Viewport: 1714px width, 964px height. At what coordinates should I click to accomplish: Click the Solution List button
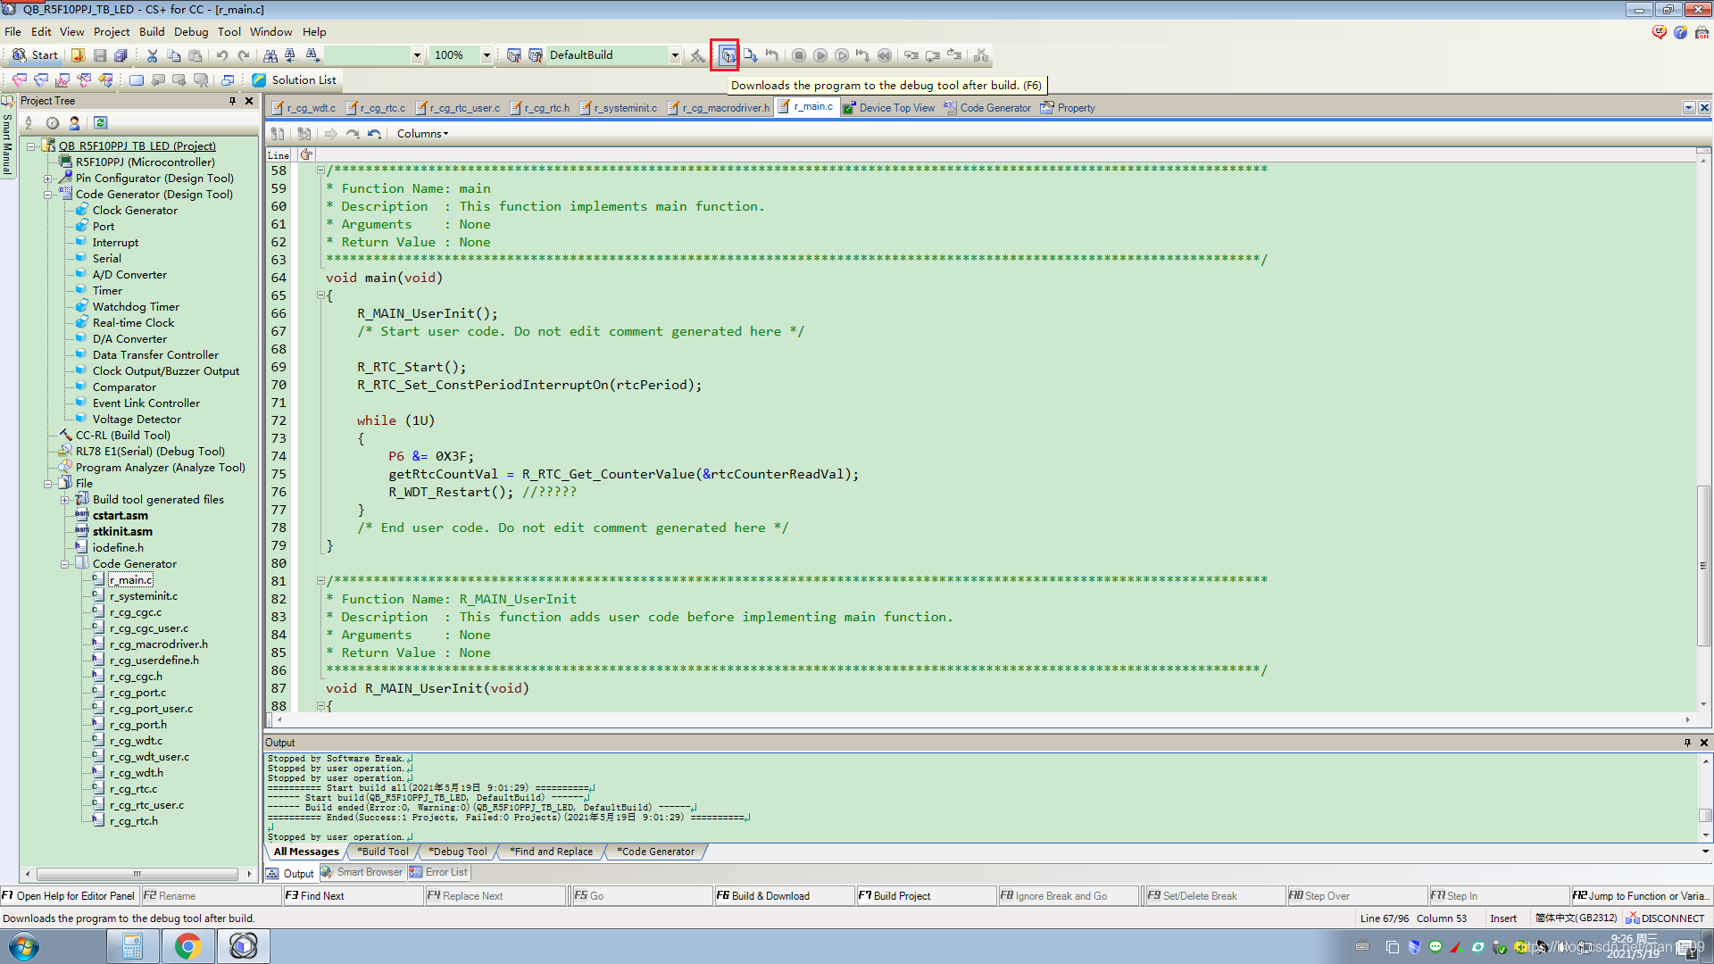click(x=295, y=80)
